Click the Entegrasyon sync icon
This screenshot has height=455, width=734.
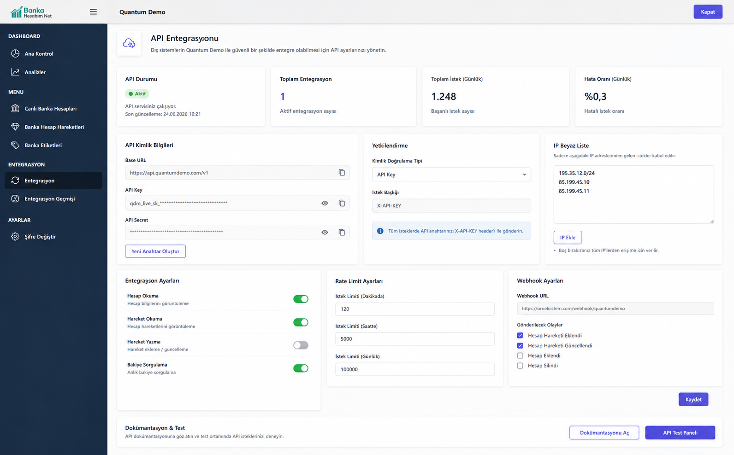coord(15,180)
